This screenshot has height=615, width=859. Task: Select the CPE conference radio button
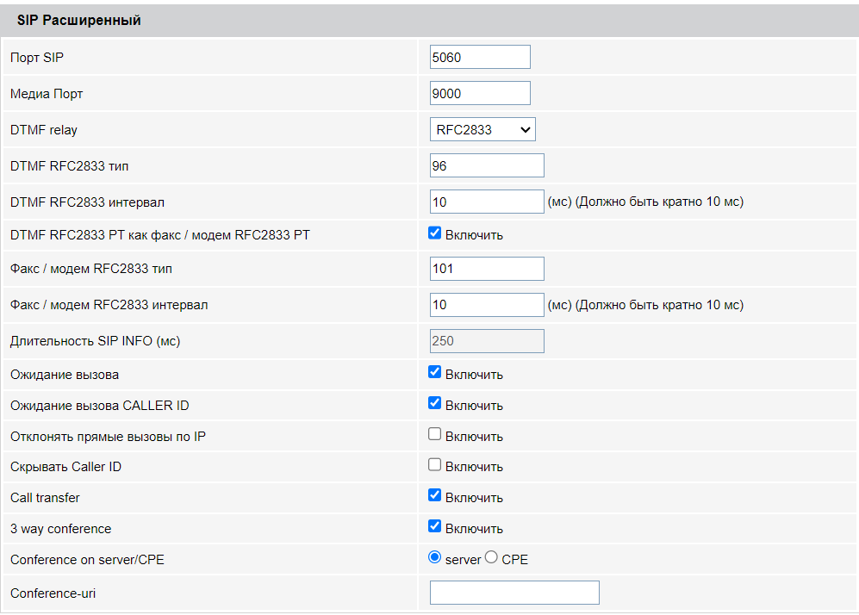pos(492,558)
